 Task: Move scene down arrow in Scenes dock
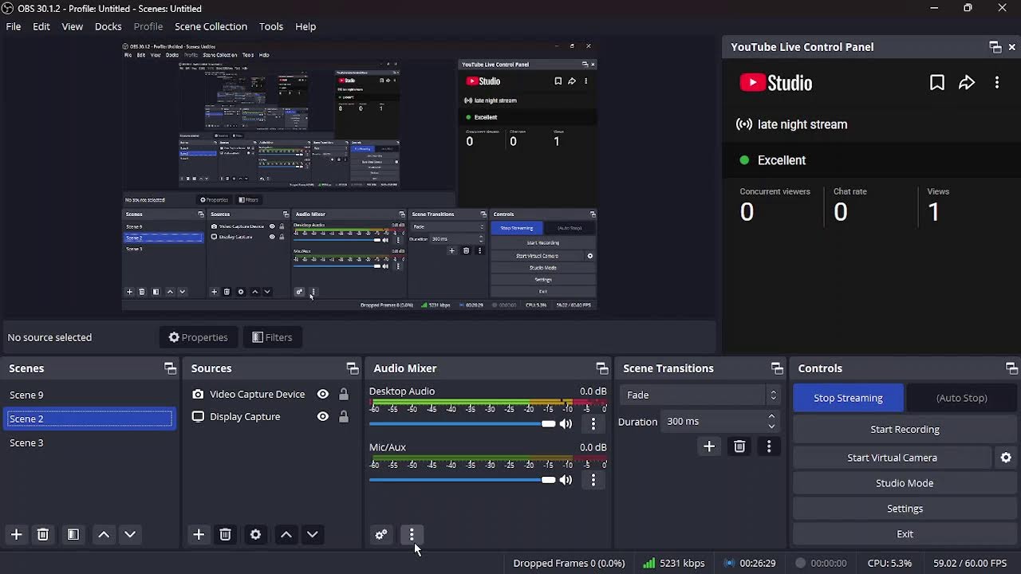130,534
